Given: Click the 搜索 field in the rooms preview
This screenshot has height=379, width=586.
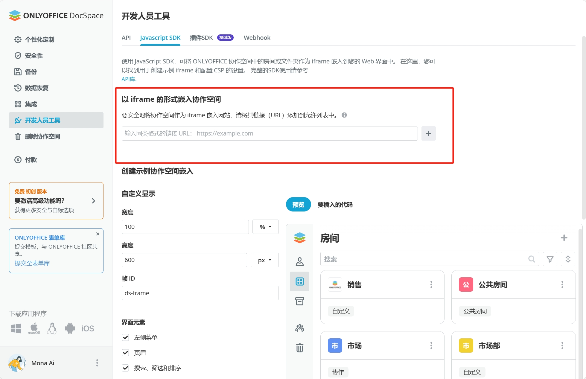Looking at the screenshot, I should (430, 259).
